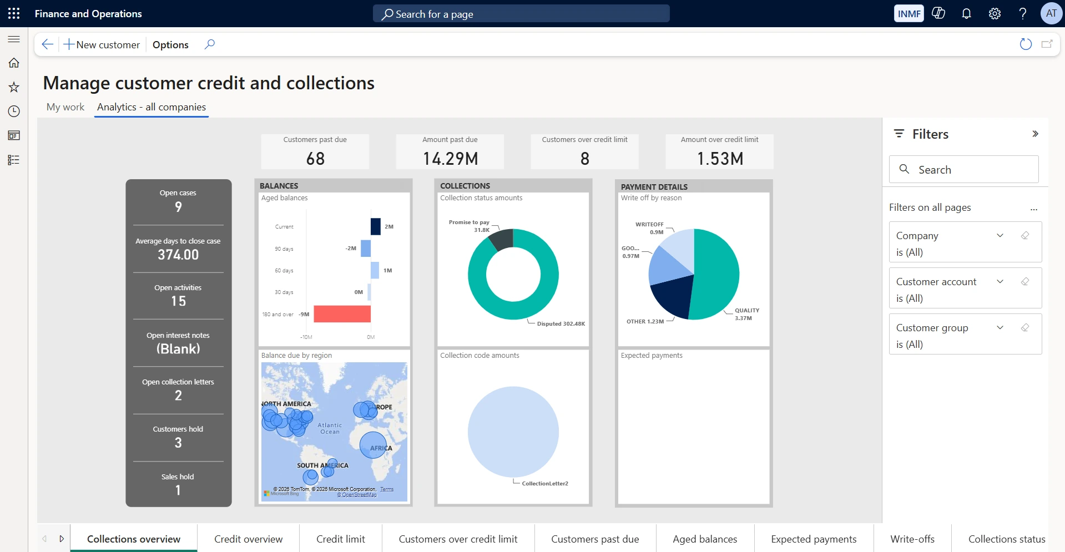Refresh the page with the refresh icon
The image size is (1065, 552).
[x=1026, y=44]
